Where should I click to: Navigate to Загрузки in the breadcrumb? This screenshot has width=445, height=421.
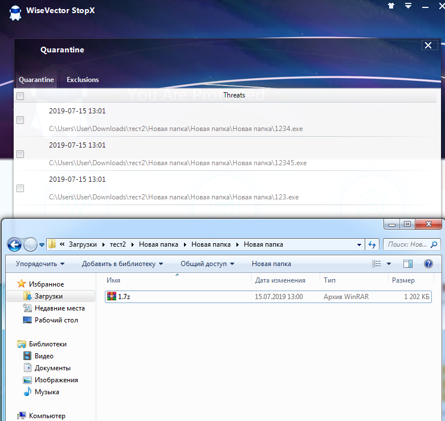tap(83, 244)
